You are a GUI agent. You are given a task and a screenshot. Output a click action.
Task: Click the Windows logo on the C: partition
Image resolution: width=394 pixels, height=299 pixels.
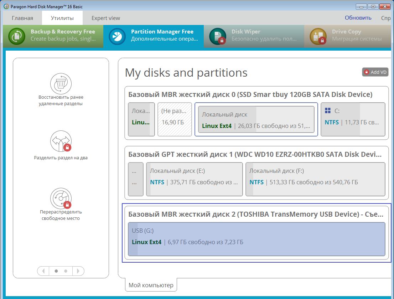pos(328,110)
